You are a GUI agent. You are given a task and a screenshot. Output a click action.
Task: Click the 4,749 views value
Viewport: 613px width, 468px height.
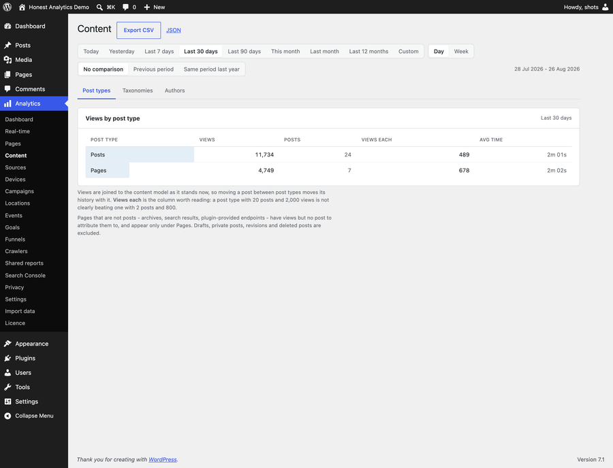pyautogui.click(x=266, y=170)
